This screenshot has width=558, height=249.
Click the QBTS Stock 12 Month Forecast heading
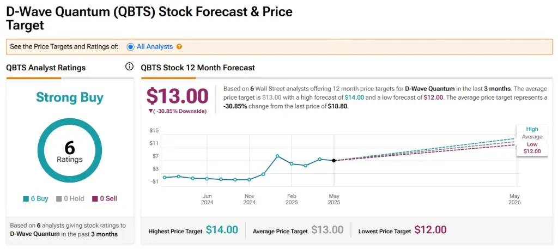198,68
